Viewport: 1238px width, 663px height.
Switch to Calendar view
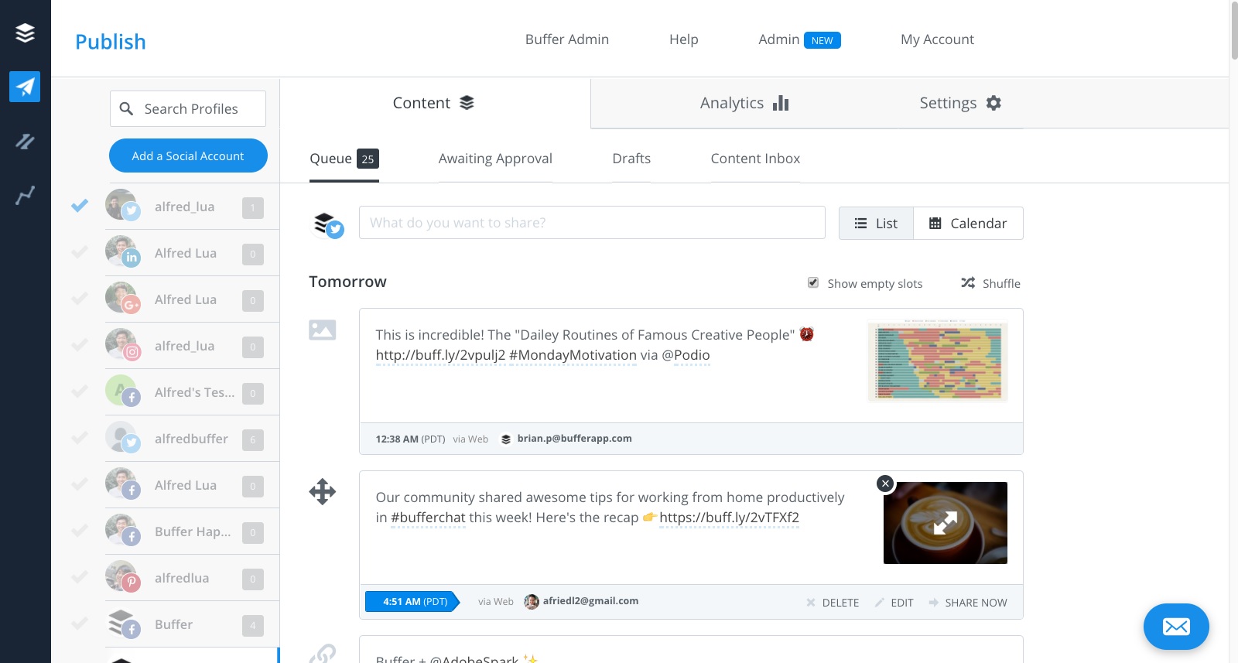(x=968, y=224)
